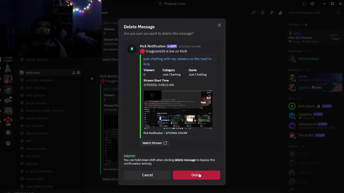The width and height of the screenshot is (344, 193).
Task: Click Add a Server plus icon
Action: pos(8,133)
